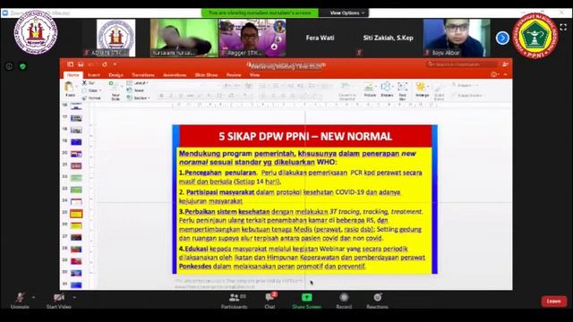Click the Save icon in PowerPoint title bar
The image size is (573, 322).
(x=81, y=64)
